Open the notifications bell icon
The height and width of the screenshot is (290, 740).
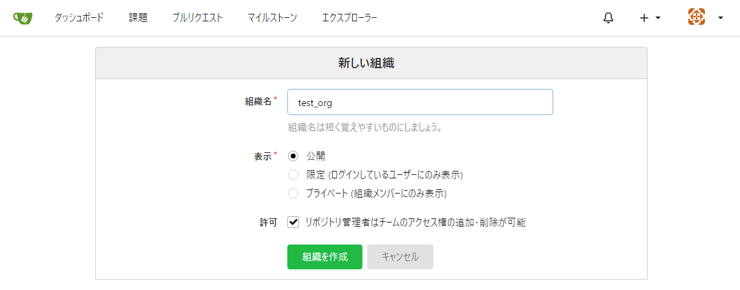(x=608, y=18)
